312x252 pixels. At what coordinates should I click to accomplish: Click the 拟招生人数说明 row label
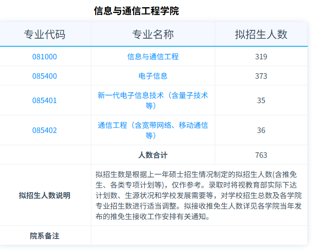point(45,196)
